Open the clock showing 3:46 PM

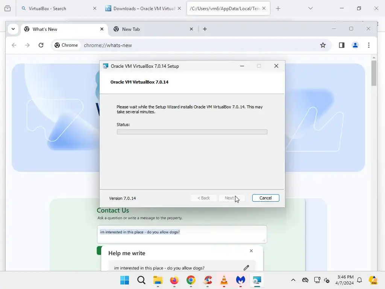(x=346, y=280)
